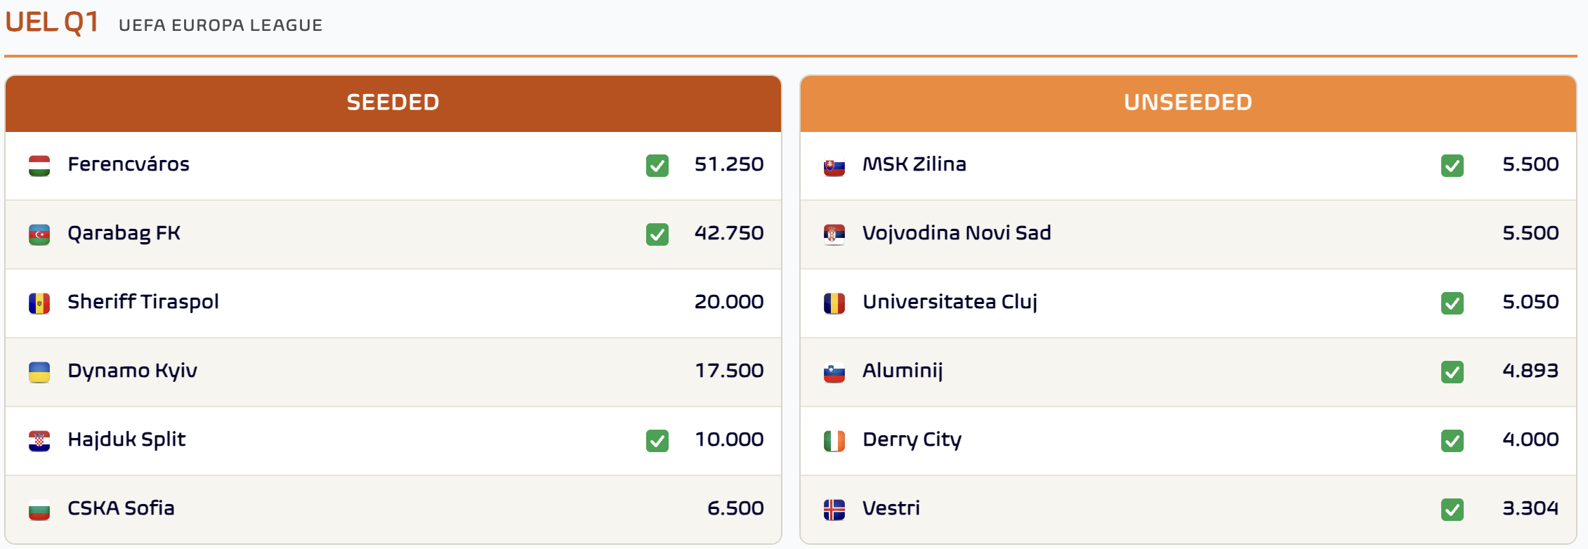Click the Hungary flag beside Ferencváros
Viewport: 1588px width, 549px height.
(39, 166)
